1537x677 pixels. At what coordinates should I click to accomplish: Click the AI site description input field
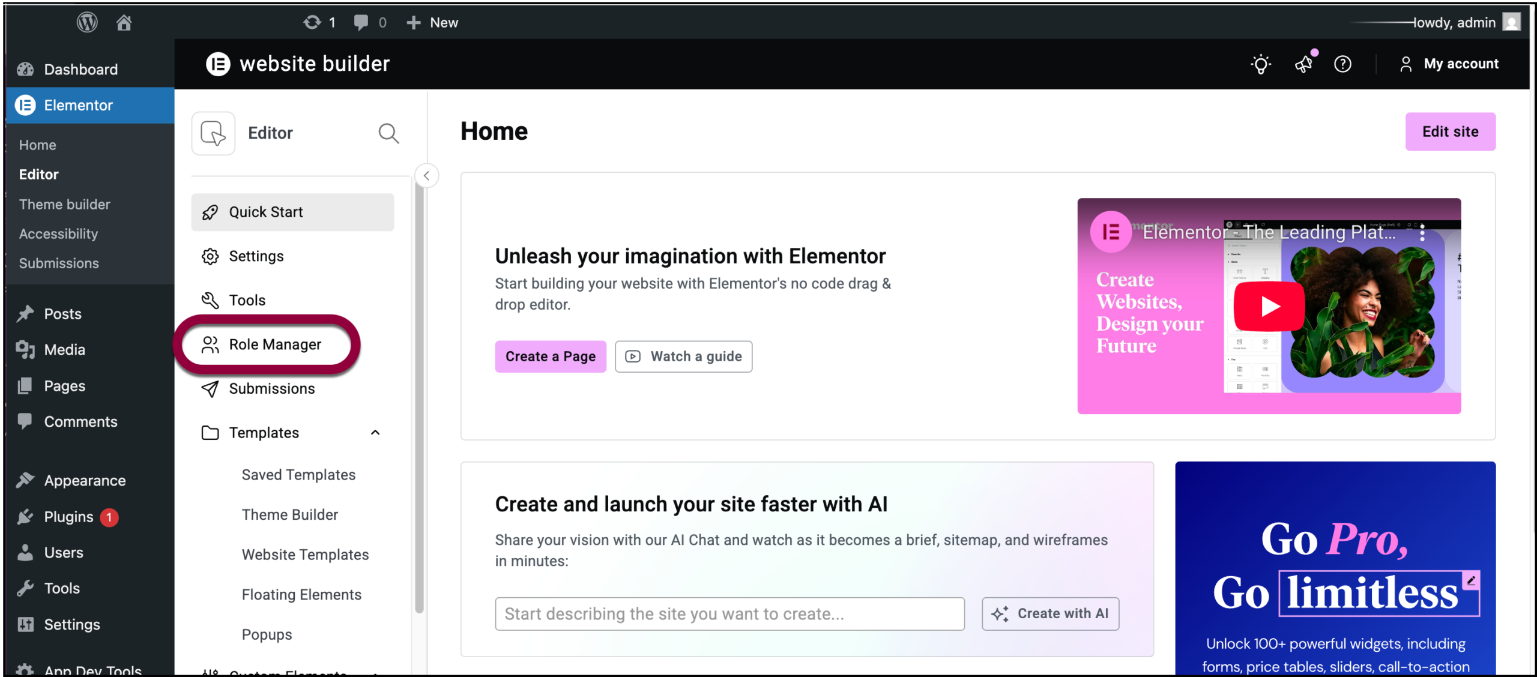pyautogui.click(x=729, y=613)
